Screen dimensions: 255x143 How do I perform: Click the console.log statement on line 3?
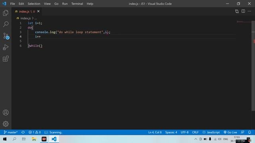[x=73, y=32]
